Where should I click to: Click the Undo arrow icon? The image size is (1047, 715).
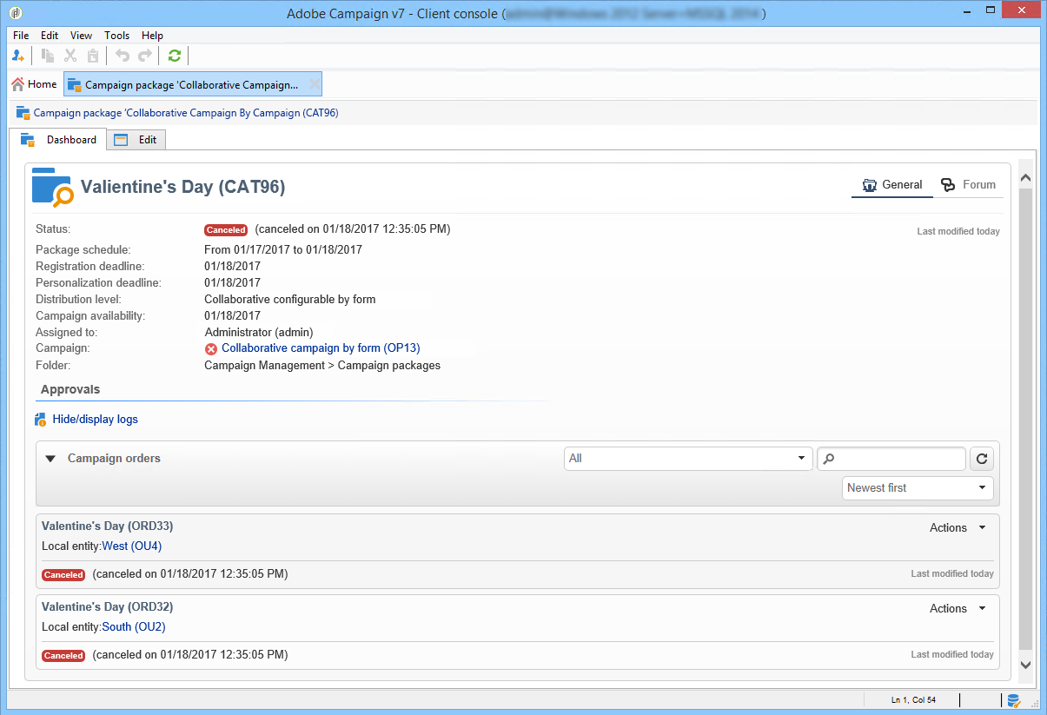pos(123,56)
